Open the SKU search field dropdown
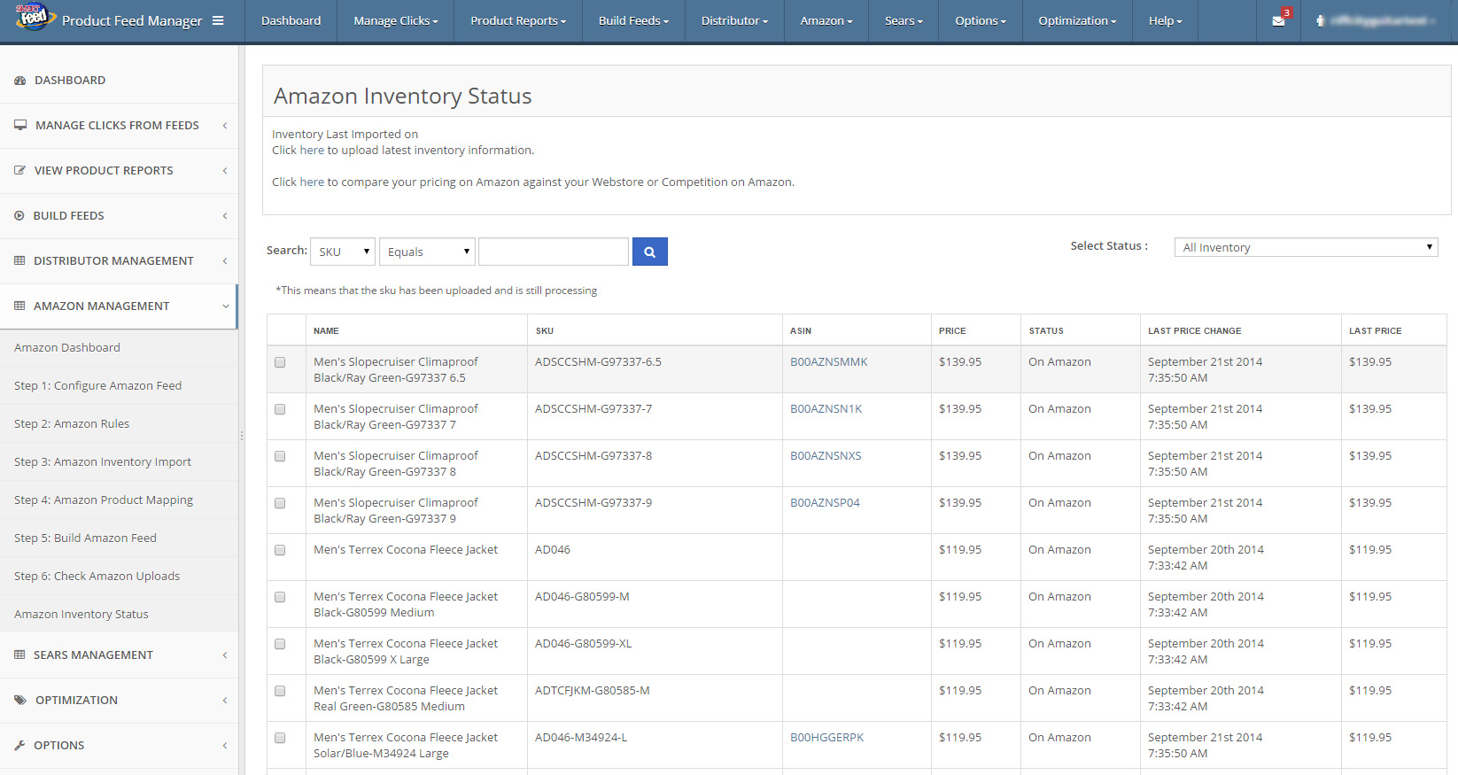 [343, 252]
